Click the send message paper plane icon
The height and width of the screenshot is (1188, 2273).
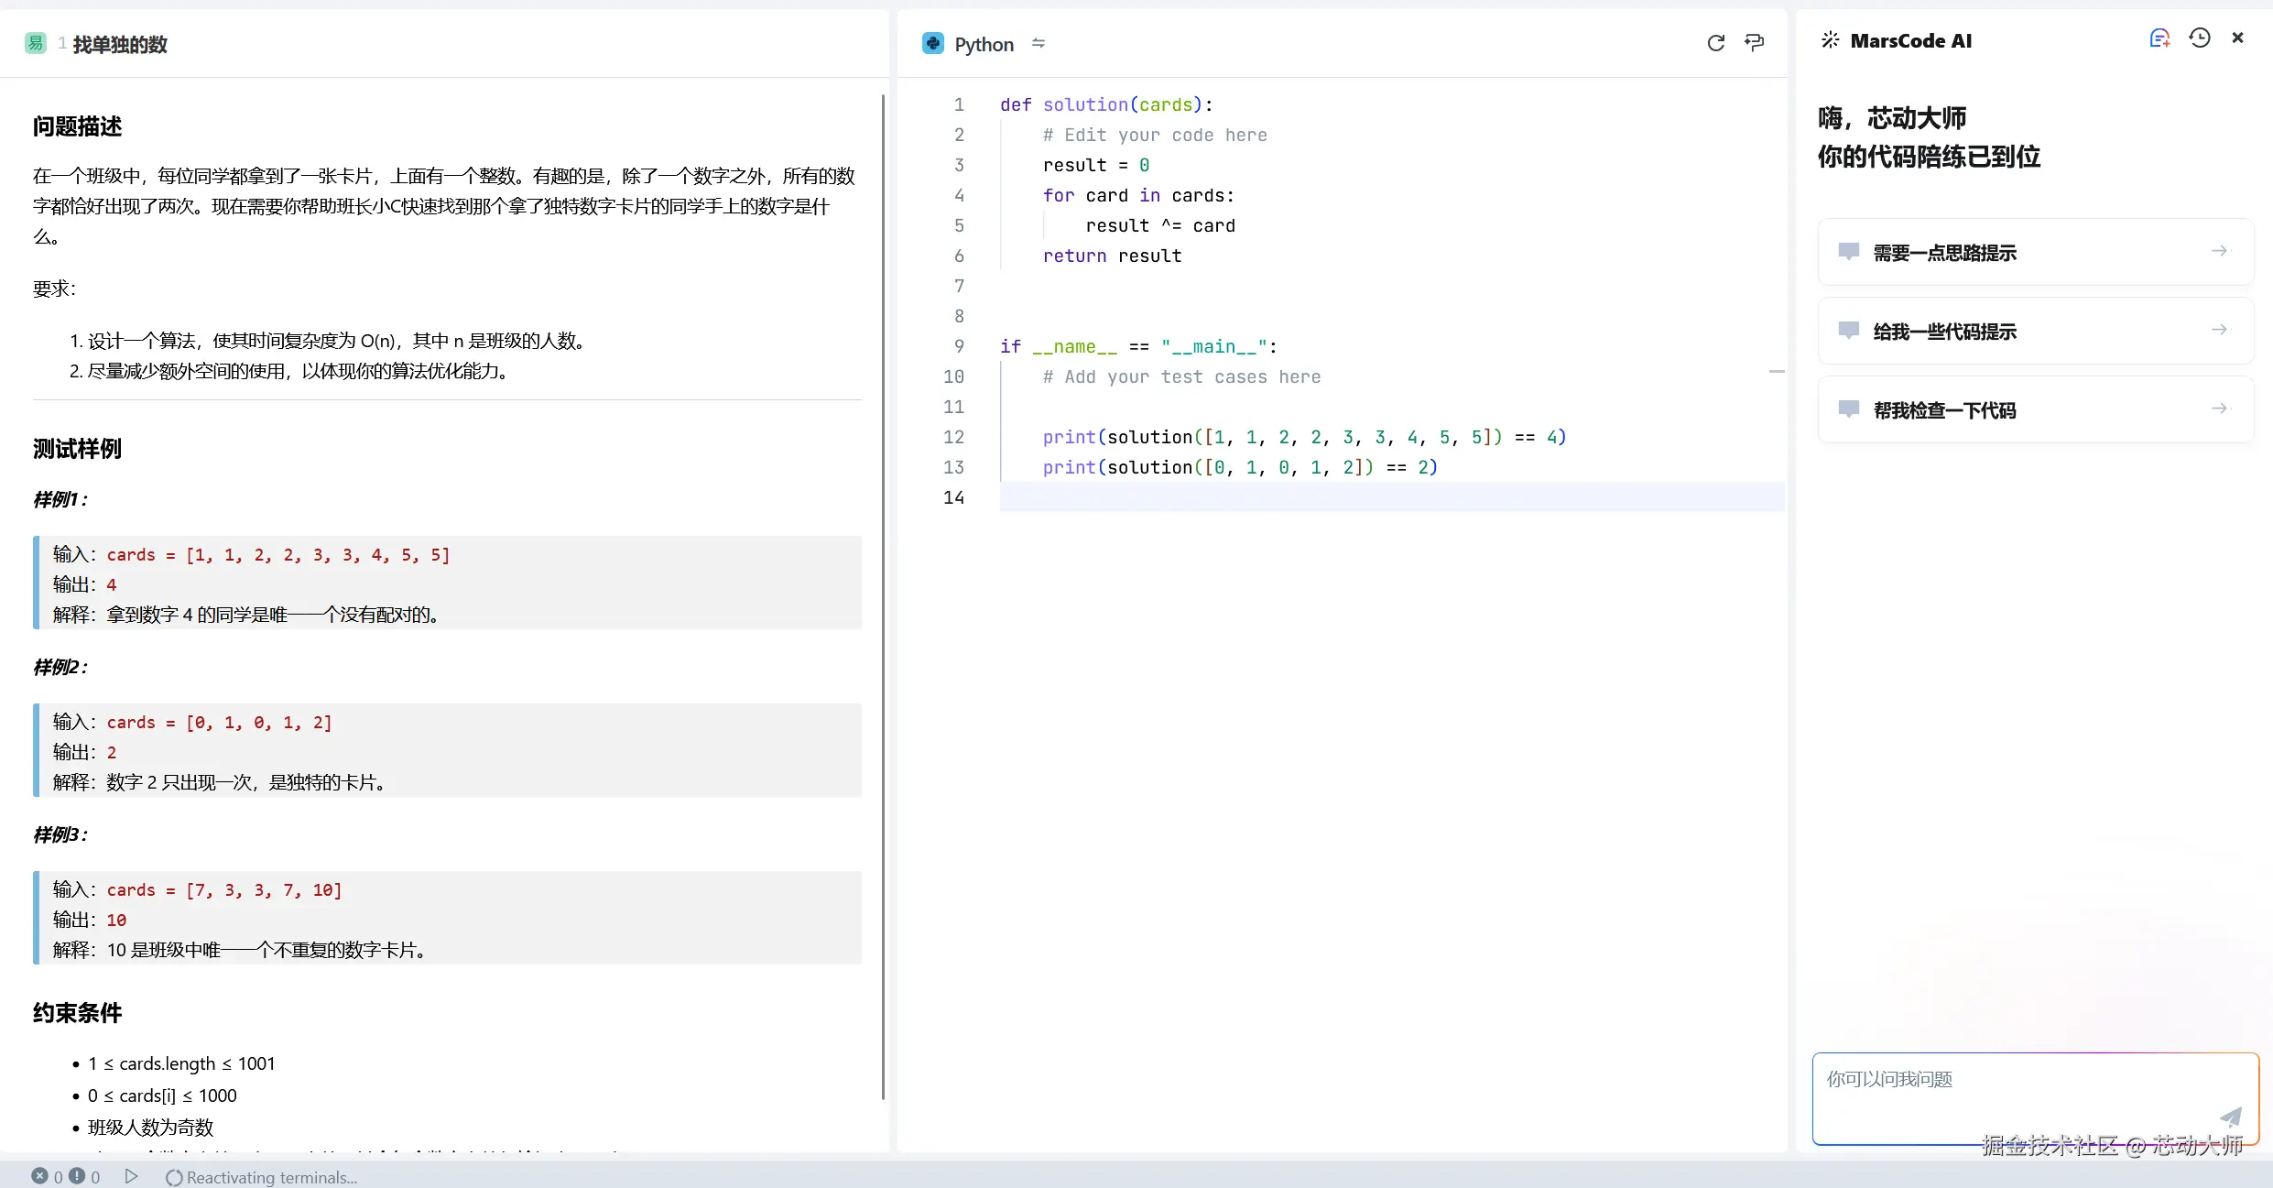[2230, 1117]
